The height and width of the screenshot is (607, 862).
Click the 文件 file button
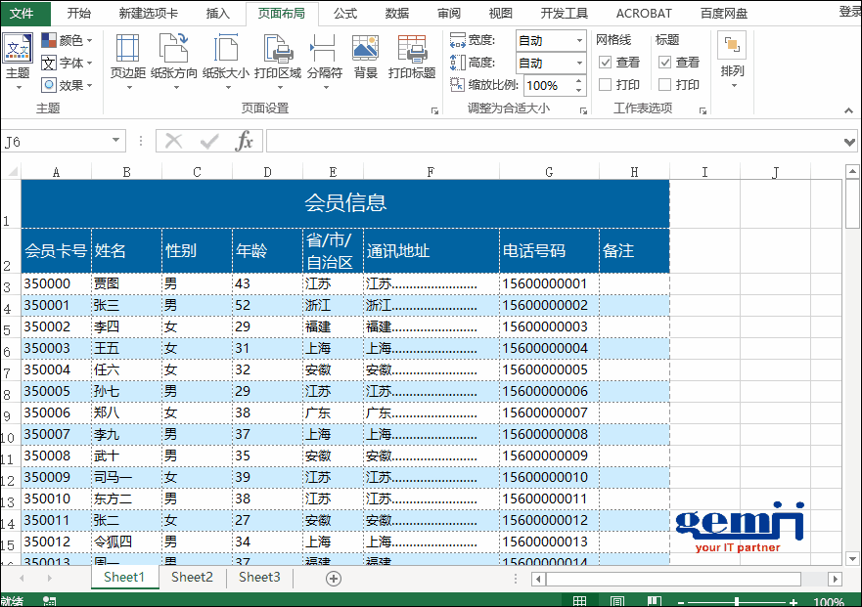pos(25,14)
